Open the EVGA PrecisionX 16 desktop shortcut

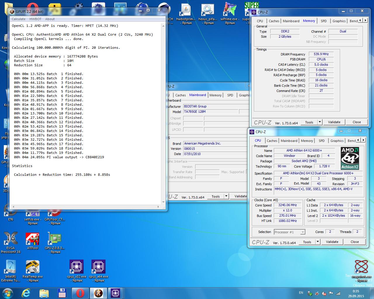11,242
